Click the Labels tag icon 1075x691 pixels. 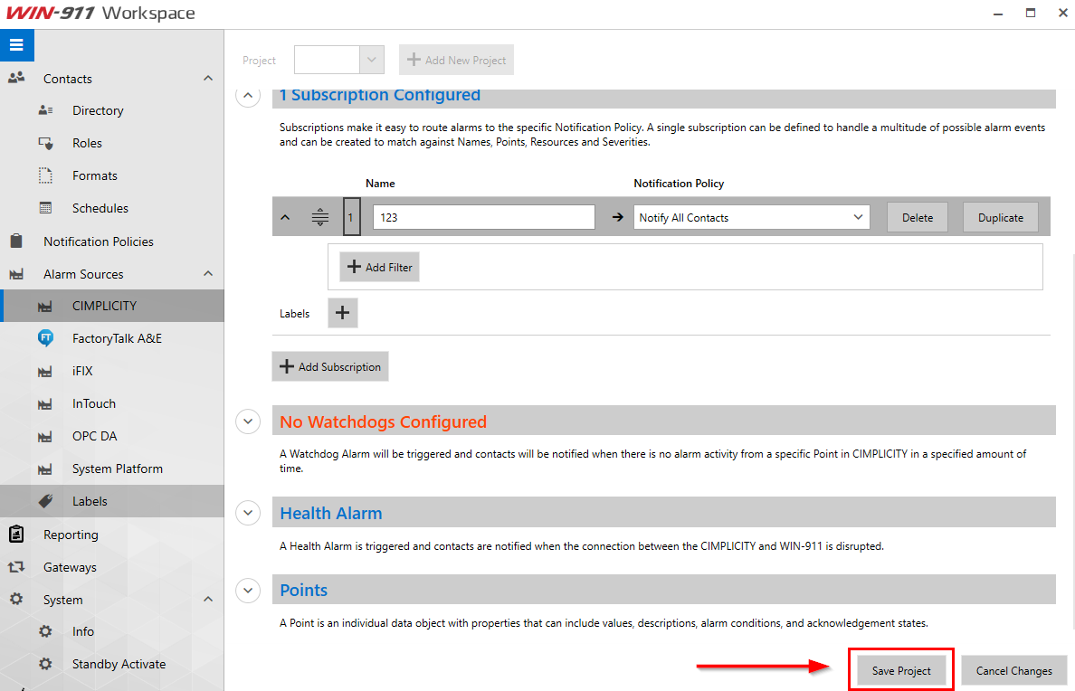pos(45,501)
